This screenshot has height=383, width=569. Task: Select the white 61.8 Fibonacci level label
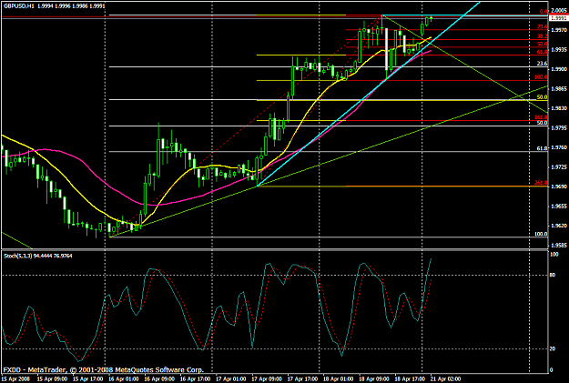543,148
